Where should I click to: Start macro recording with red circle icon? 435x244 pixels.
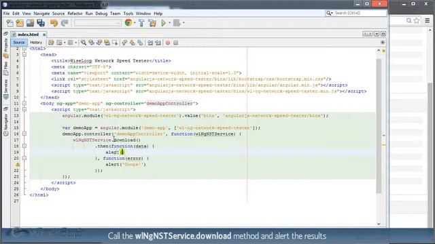coord(168,43)
